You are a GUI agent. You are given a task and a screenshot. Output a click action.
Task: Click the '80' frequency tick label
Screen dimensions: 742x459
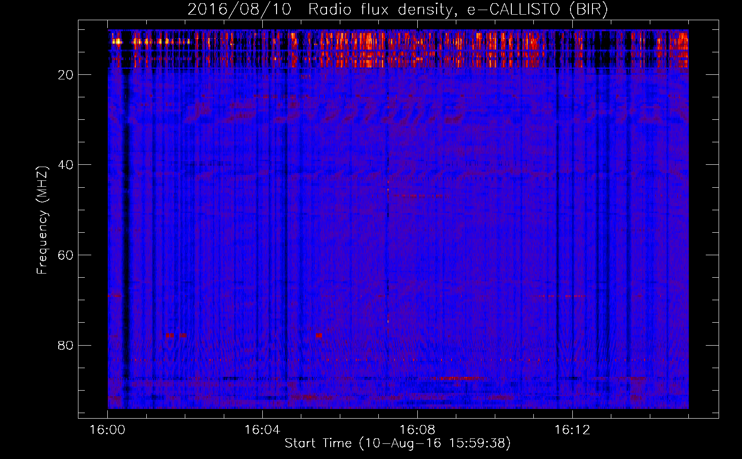[x=66, y=345]
